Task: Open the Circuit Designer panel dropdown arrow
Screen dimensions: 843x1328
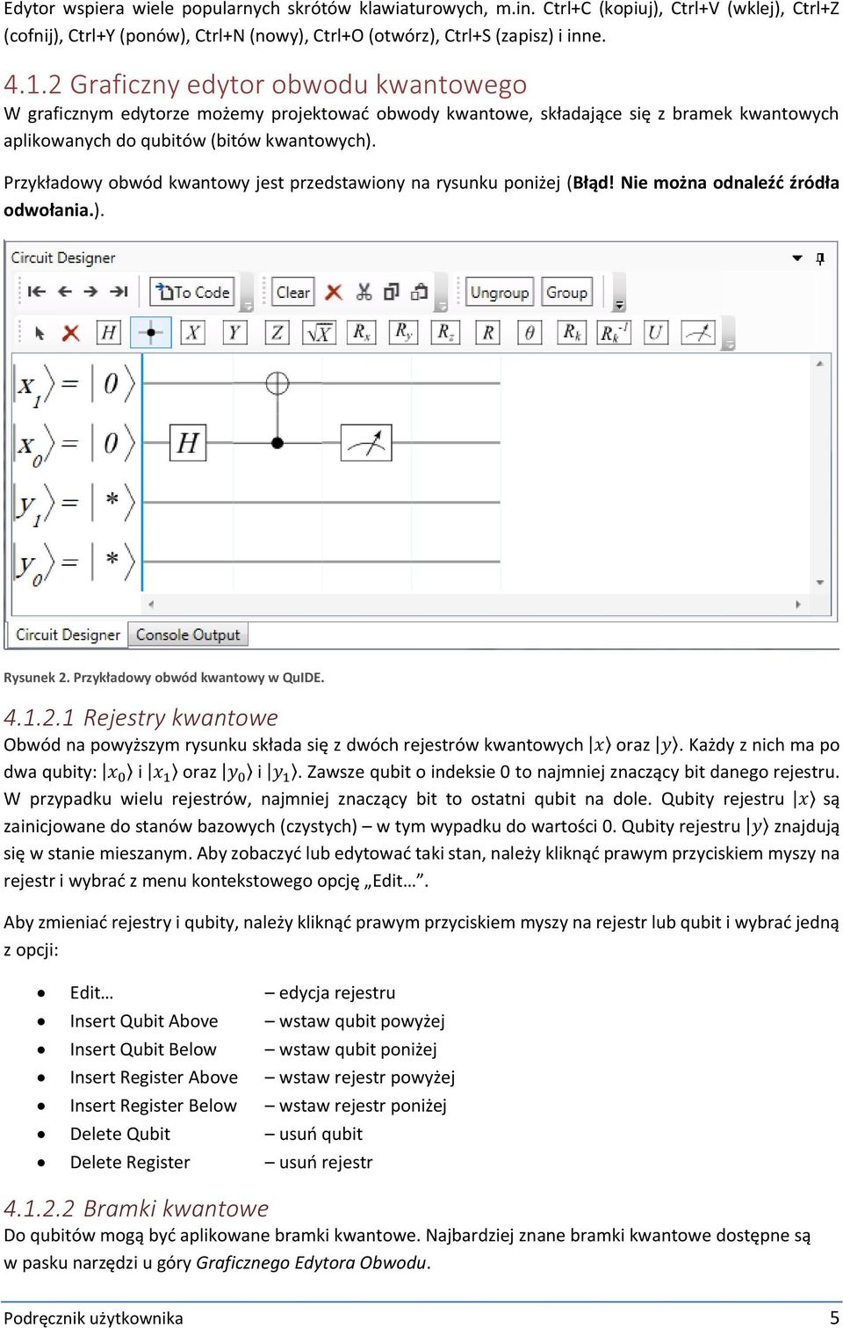Action: point(797,258)
